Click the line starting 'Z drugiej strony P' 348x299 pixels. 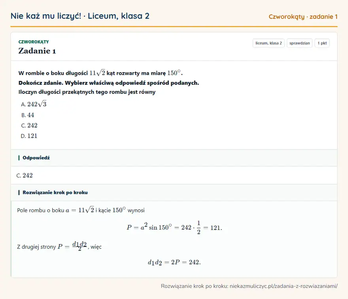tap(59, 246)
